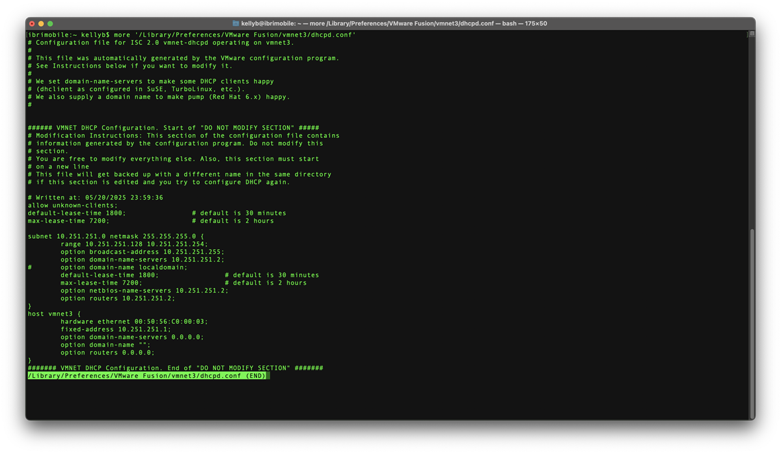The width and height of the screenshot is (781, 454).
Task: Close the Terminal window with the red button
Action: click(32, 23)
